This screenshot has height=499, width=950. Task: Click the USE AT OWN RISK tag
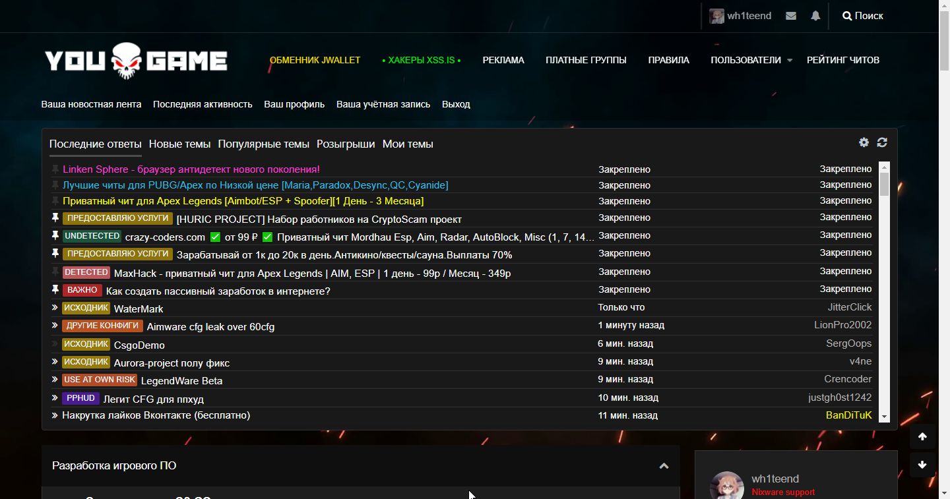pos(100,380)
